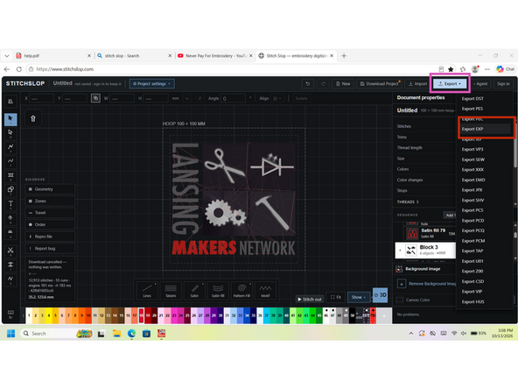Select the Satin fill 79 sequence item

click(430, 233)
